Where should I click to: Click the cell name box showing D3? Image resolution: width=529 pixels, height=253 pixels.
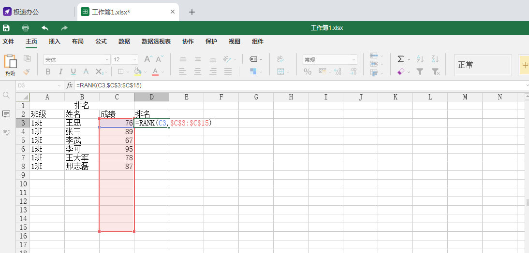tap(40, 85)
